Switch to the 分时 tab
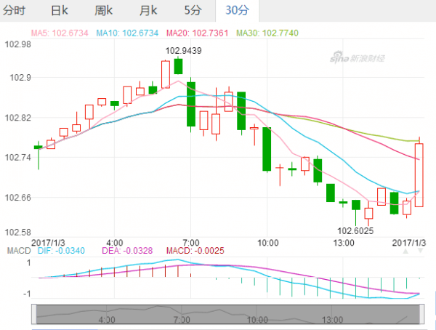 14,11
